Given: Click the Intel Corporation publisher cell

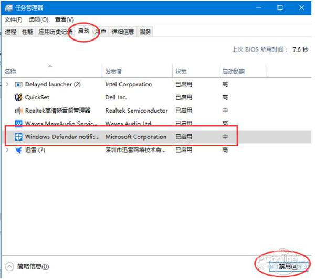Looking at the screenshot, I should 129,84.
